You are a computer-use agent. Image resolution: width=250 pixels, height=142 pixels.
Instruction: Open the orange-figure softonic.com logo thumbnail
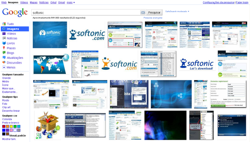tap(119, 64)
